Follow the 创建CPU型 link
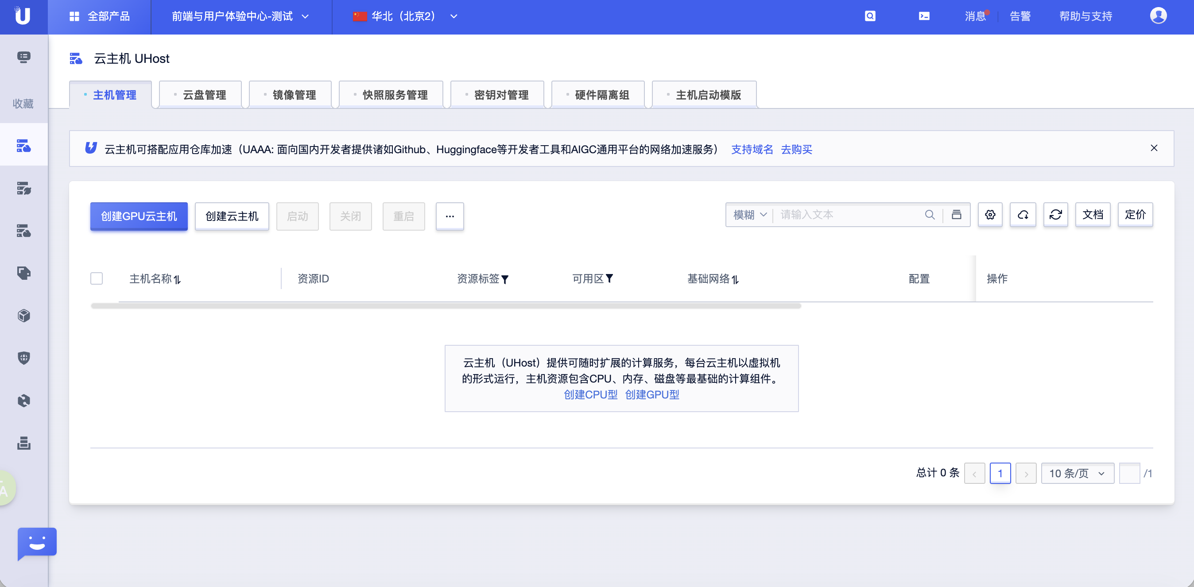The height and width of the screenshot is (587, 1194). (x=590, y=394)
